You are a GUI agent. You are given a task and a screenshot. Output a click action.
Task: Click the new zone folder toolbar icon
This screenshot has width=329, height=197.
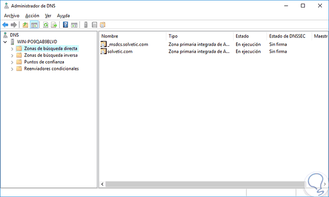(102, 25)
